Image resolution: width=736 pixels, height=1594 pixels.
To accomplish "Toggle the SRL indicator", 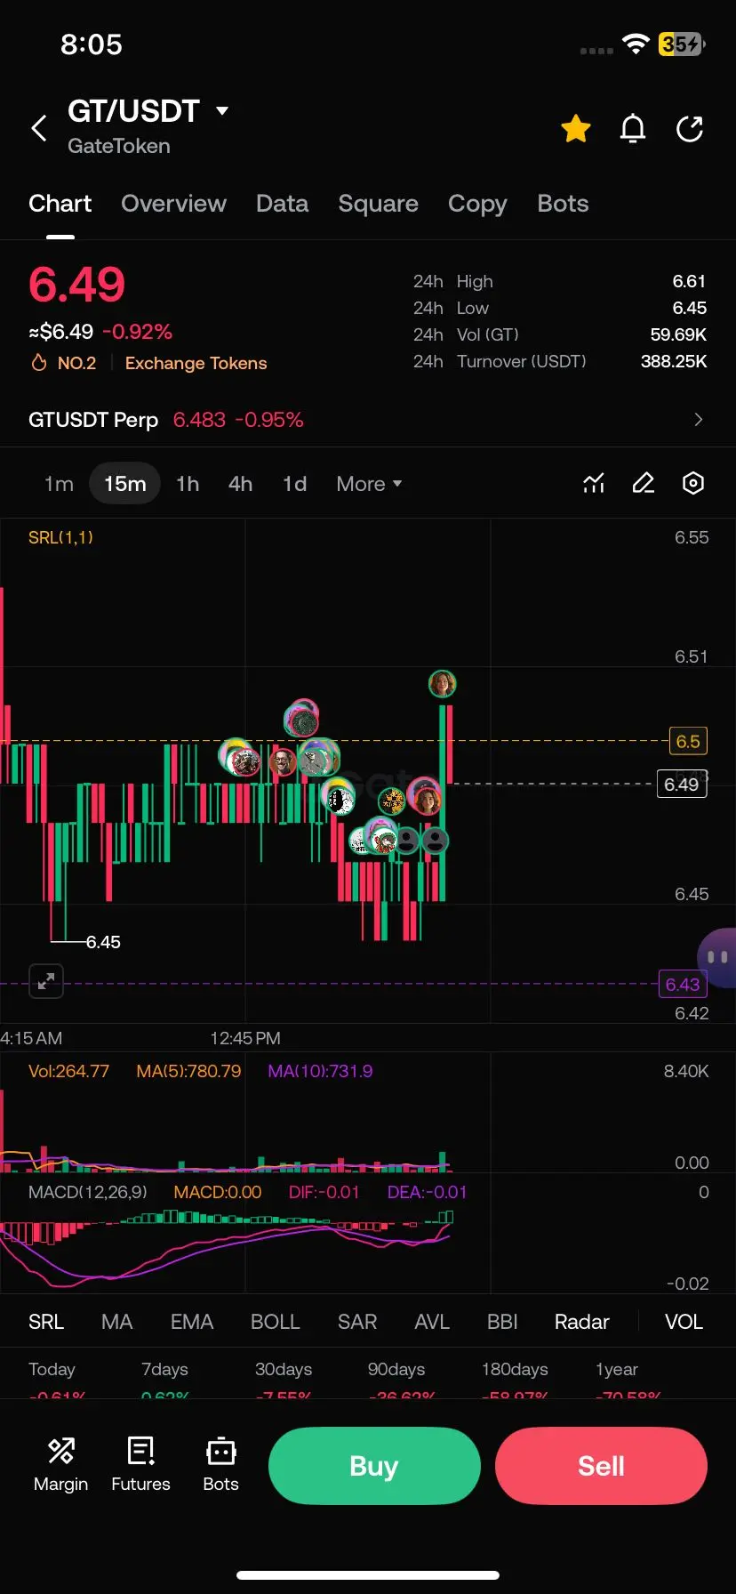I will 46,1322.
